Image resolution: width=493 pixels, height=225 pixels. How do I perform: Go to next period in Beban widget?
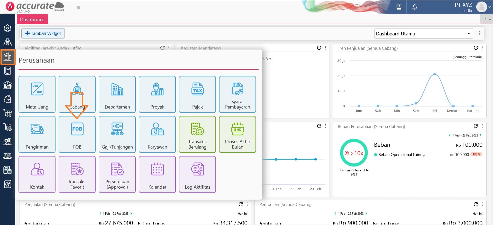(481, 135)
